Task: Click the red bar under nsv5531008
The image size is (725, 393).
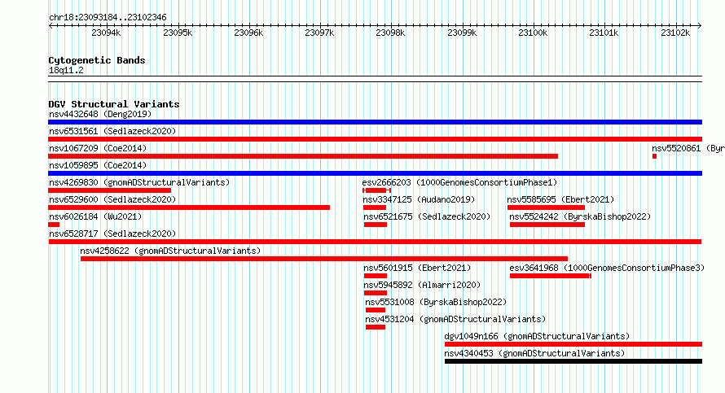Action: click(376, 310)
